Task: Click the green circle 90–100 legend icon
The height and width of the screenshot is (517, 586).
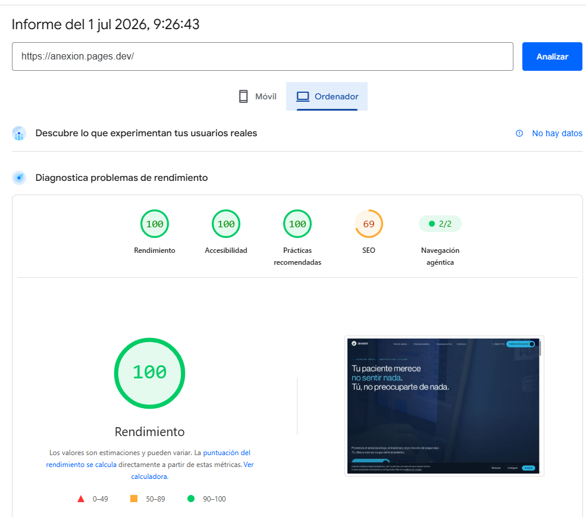Action: [x=191, y=499]
